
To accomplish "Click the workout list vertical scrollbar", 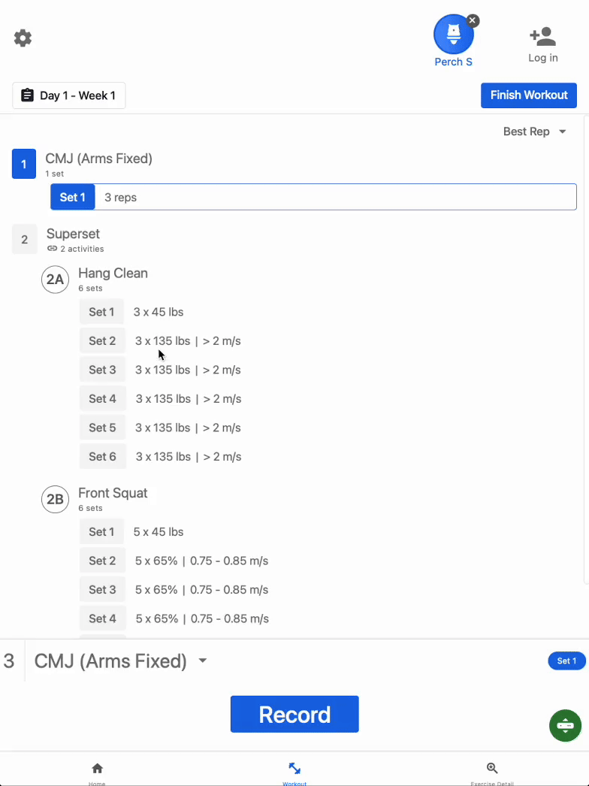I will pyautogui.click(x=587, y=350).
